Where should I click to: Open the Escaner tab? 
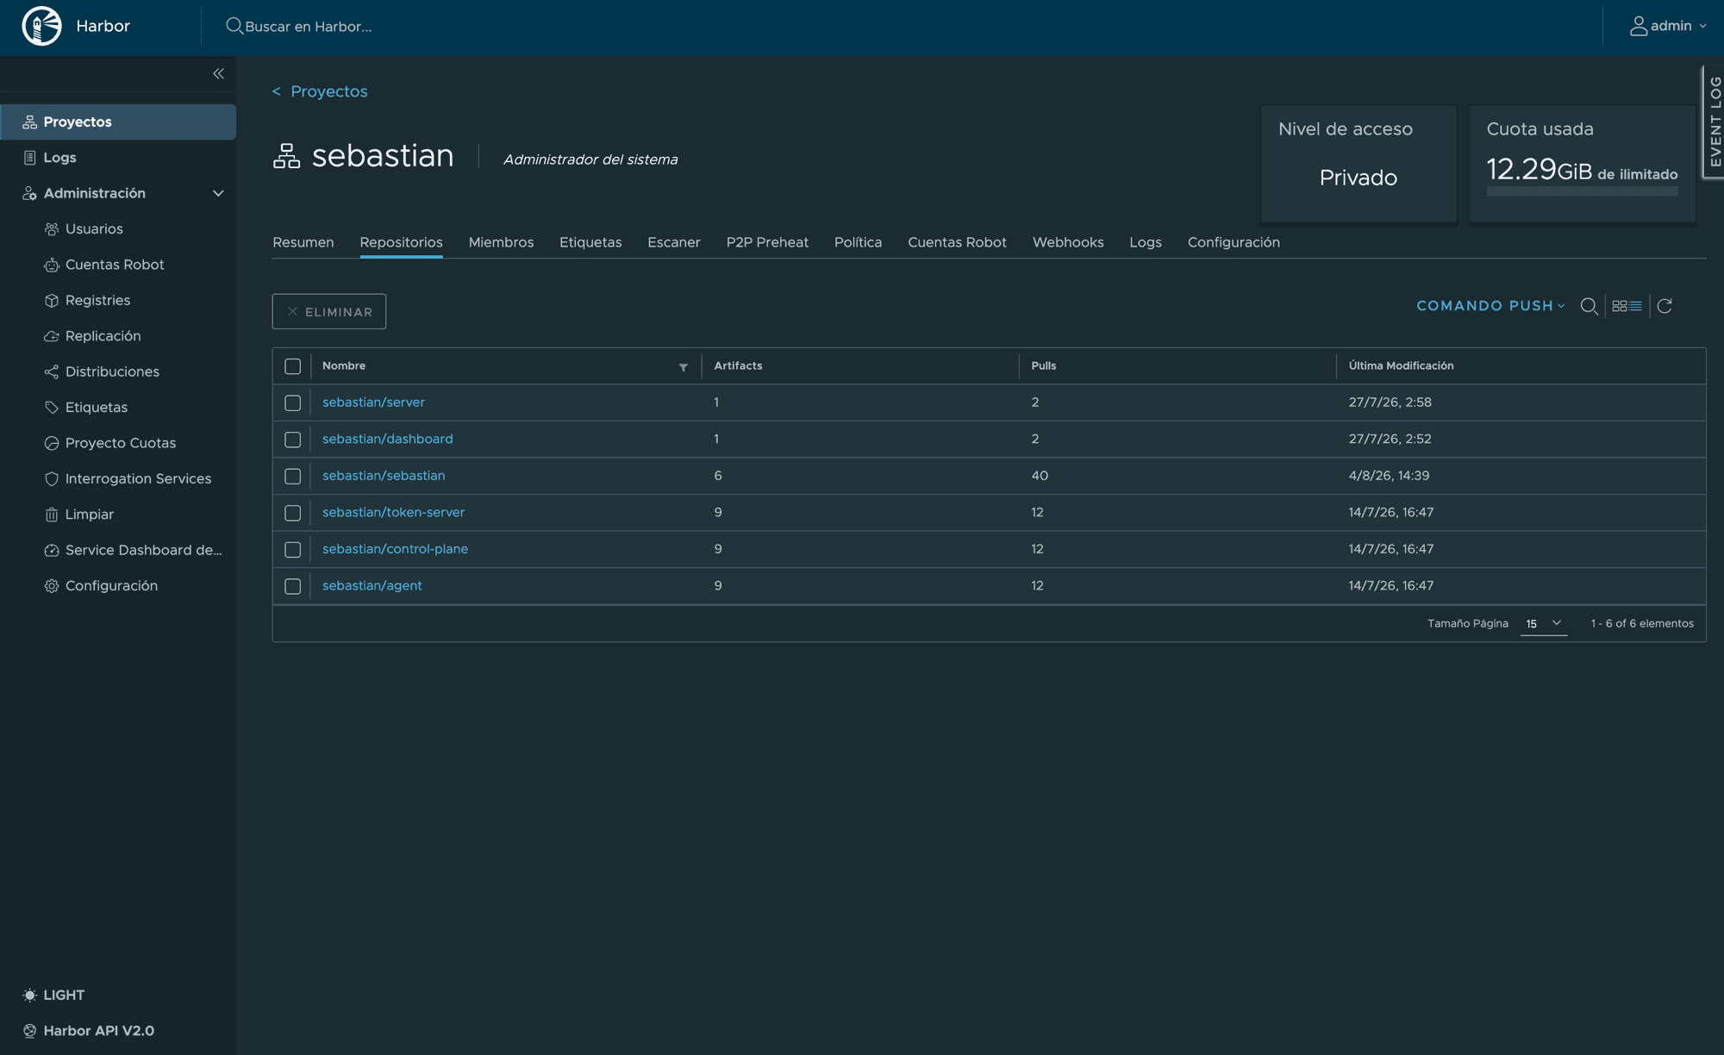click(674, 242)
